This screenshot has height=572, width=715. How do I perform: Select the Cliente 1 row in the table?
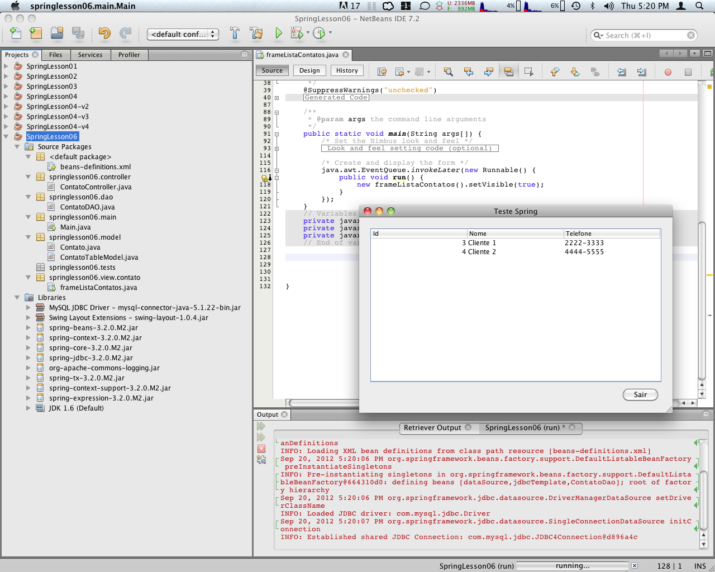pyautogui.click(x=516, y=243)
